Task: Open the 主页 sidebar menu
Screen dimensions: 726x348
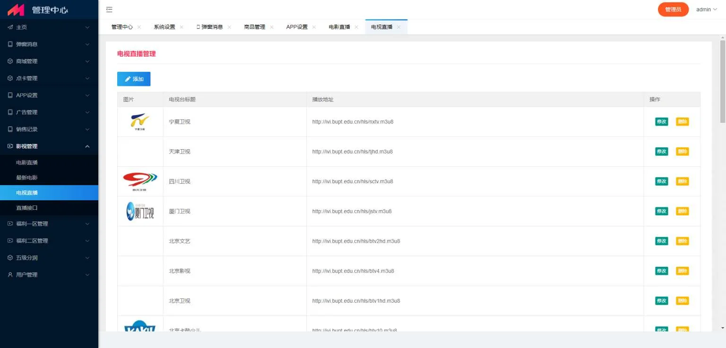Action: point(49,27)
